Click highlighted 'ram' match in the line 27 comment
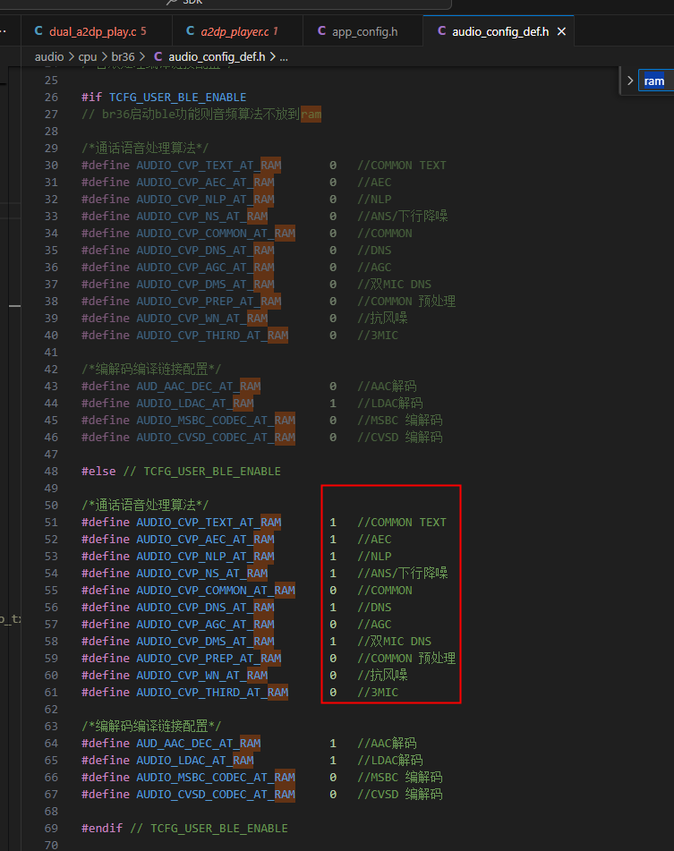The height and width of the screenshot is (851, 674). pyautogui.click(x=311, y=114)
